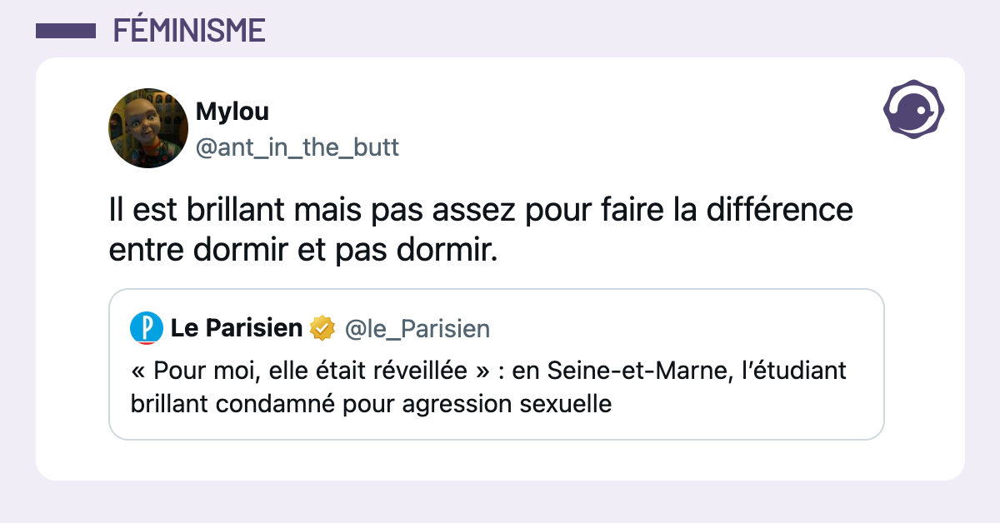Open the Le Parisien account name

(x=236, y=328)
